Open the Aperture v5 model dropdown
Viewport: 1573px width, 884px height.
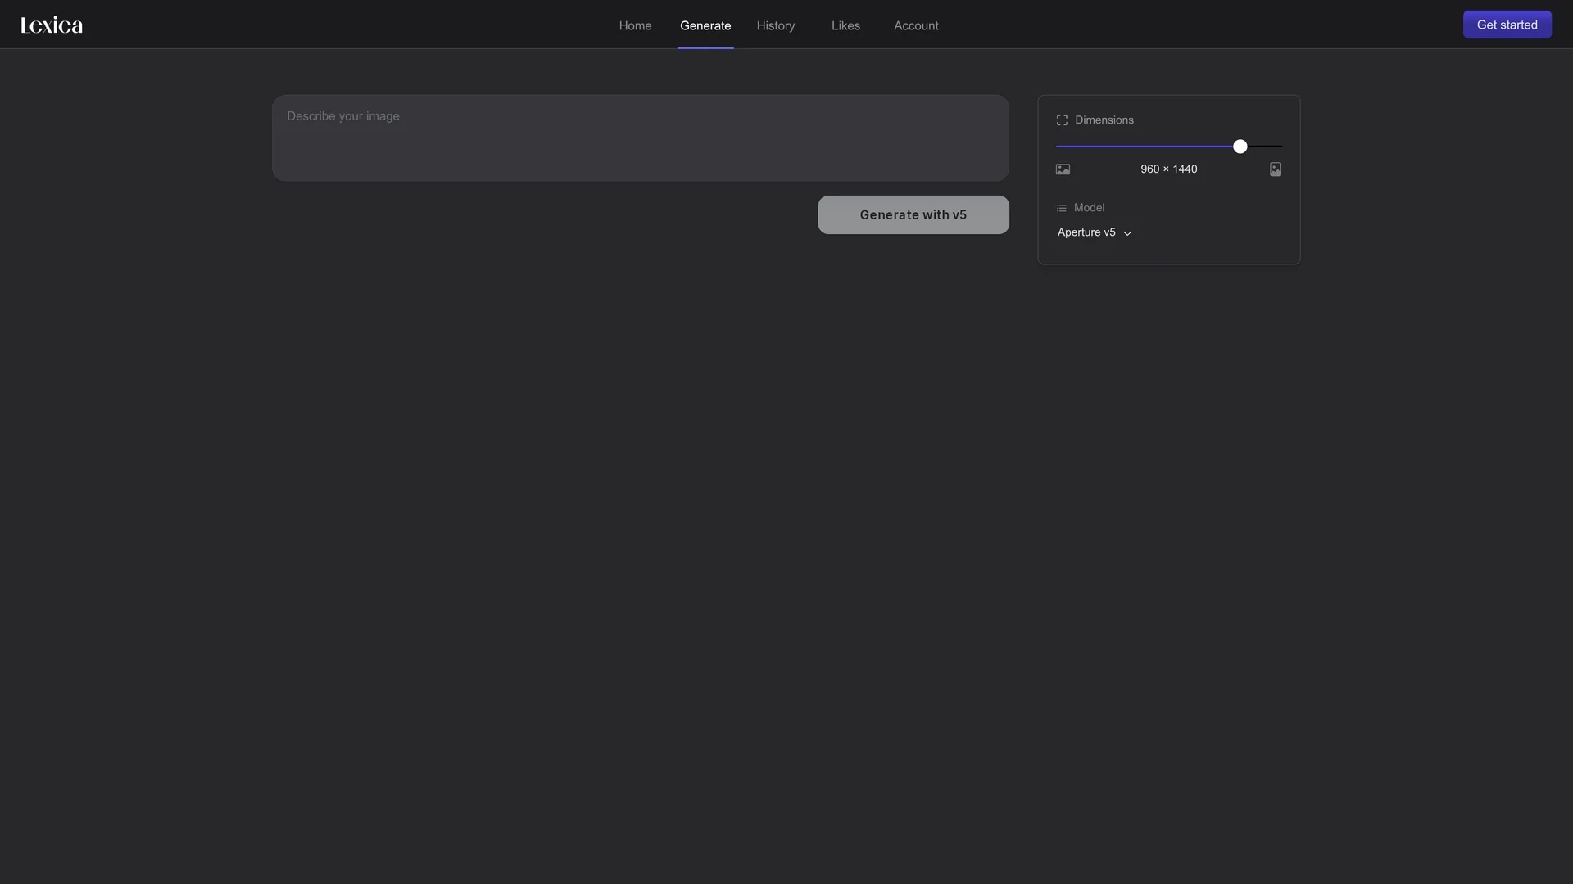(1095, 232)
